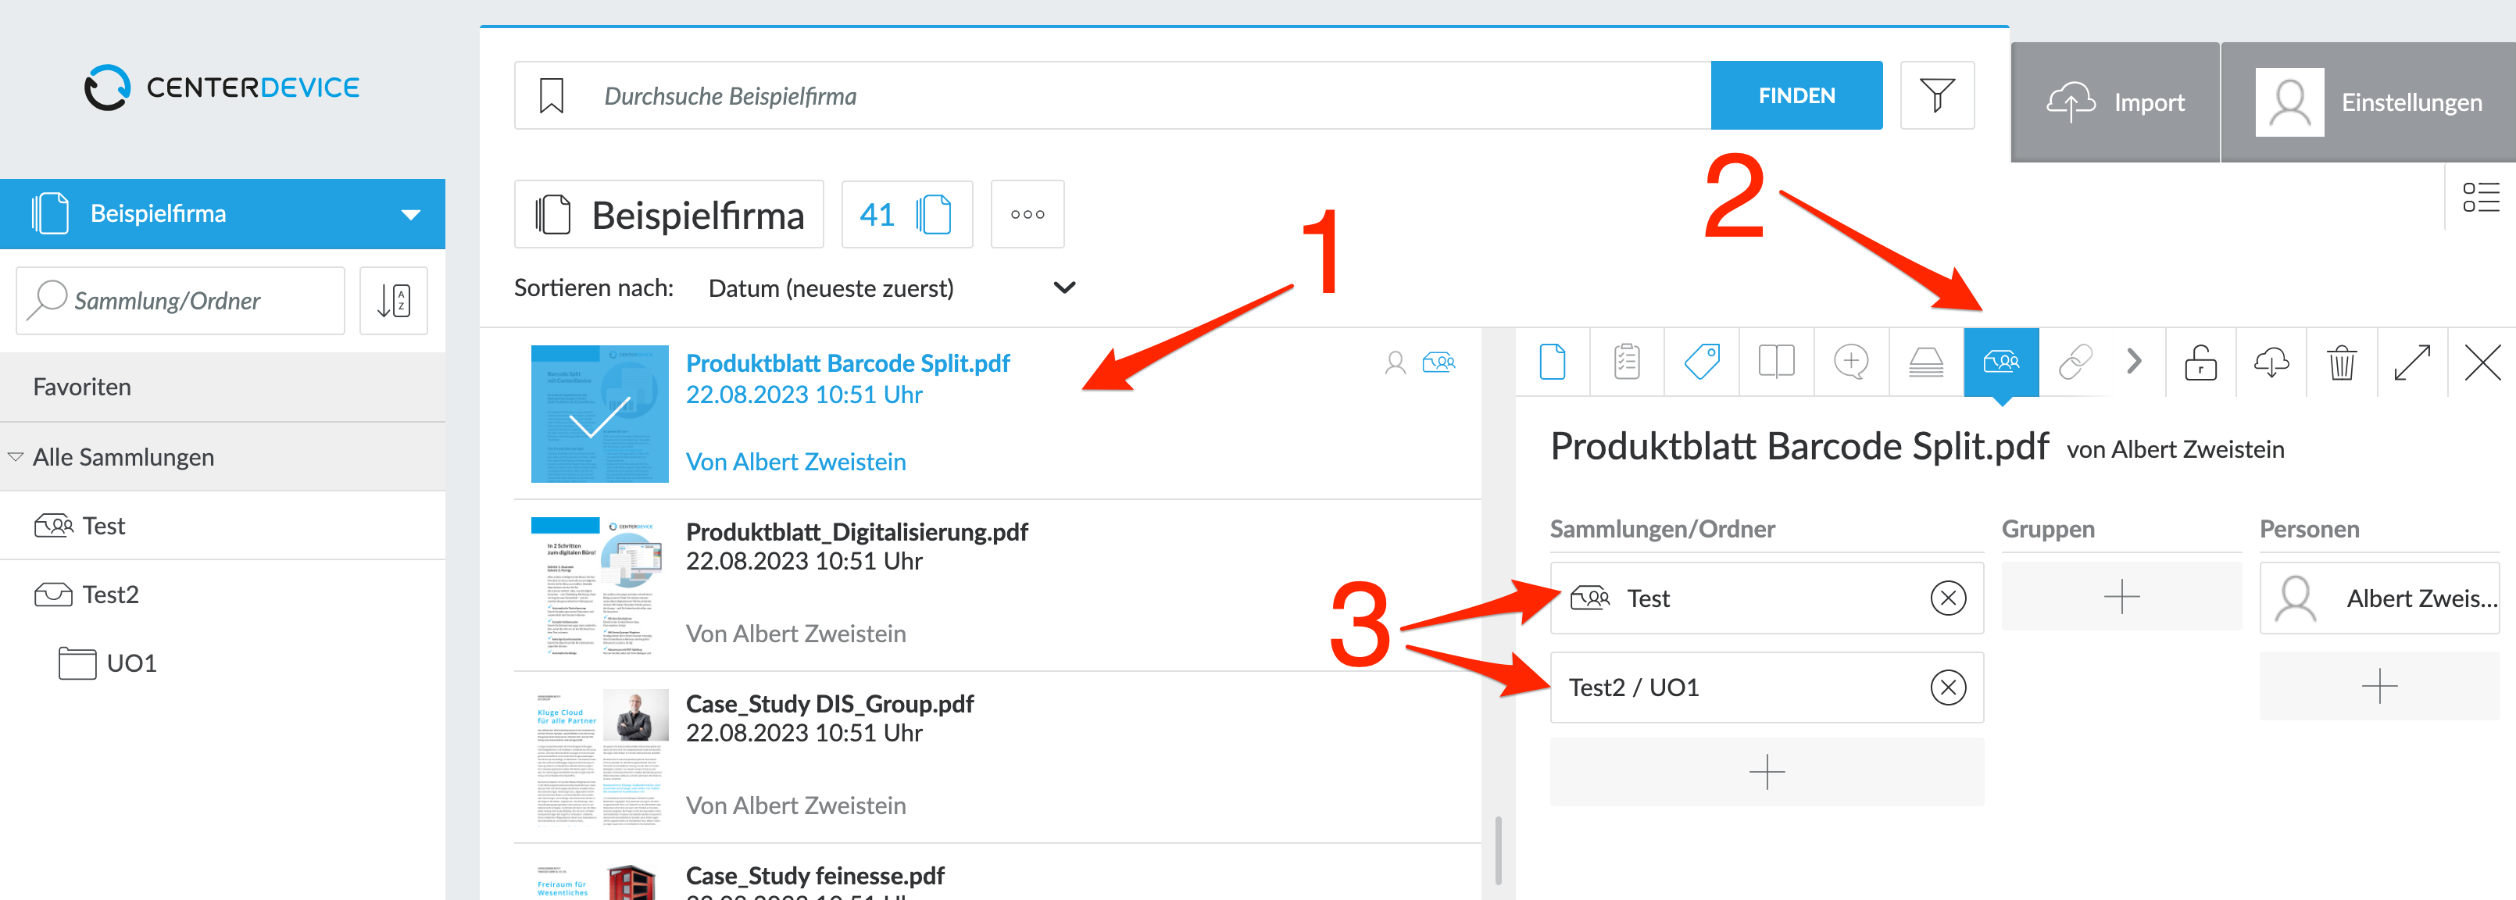This screenshot has height=900, width=2516.
Task: Open the link sharing tab
Action: point(2075,362)
